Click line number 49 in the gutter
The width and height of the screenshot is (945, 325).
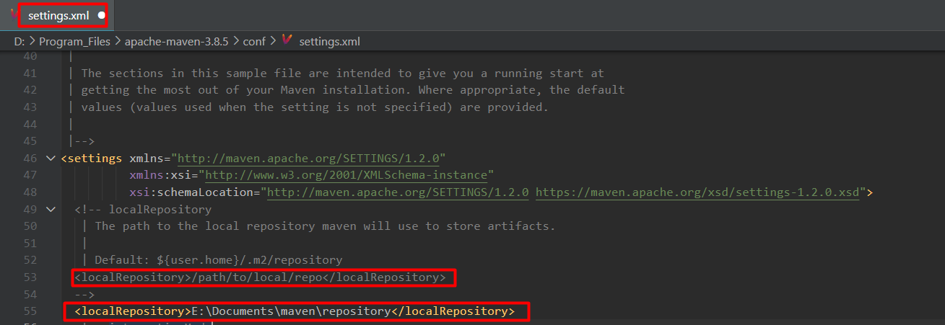tap(30, 209)
